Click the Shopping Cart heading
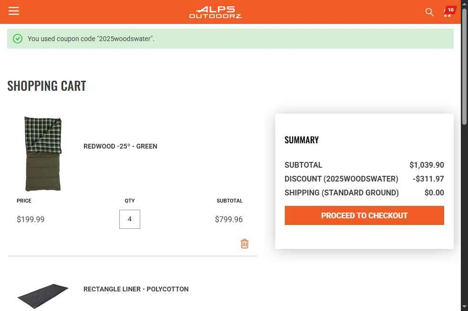The width and height of the screenshot is (468, 311). coord(47,86)
